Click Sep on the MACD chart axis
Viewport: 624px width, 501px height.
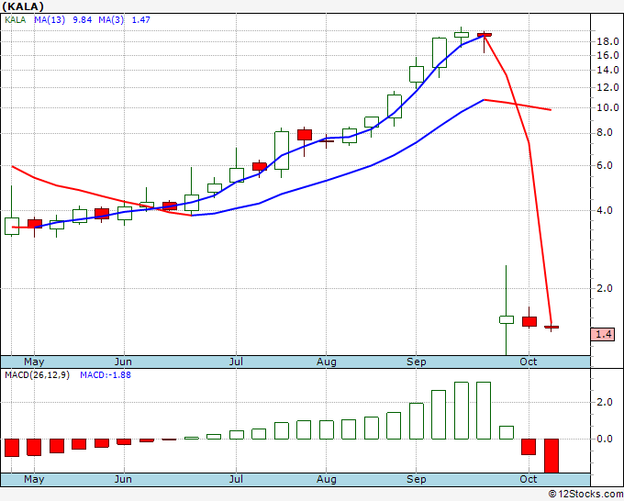(417, 480)
